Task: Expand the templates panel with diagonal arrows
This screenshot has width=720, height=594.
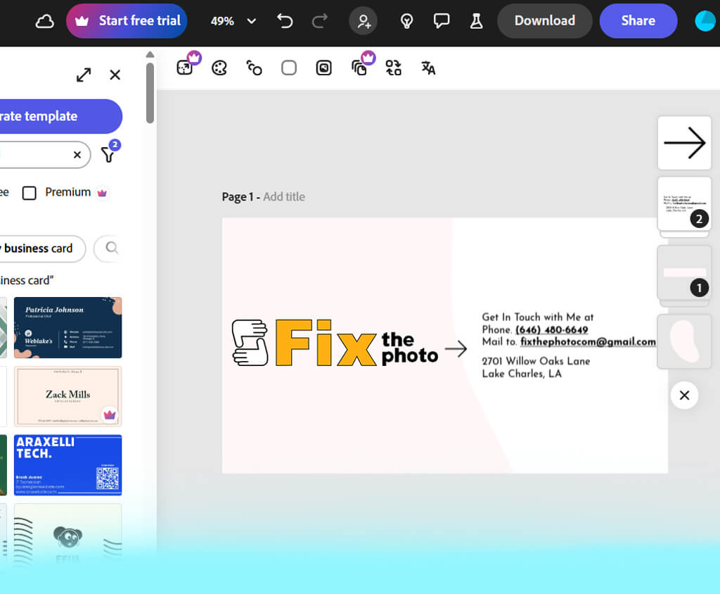Action: [x=84, y=75]
